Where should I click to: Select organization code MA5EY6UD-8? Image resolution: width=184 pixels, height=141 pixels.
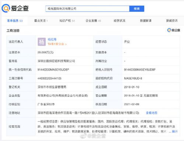coord(133,78)
